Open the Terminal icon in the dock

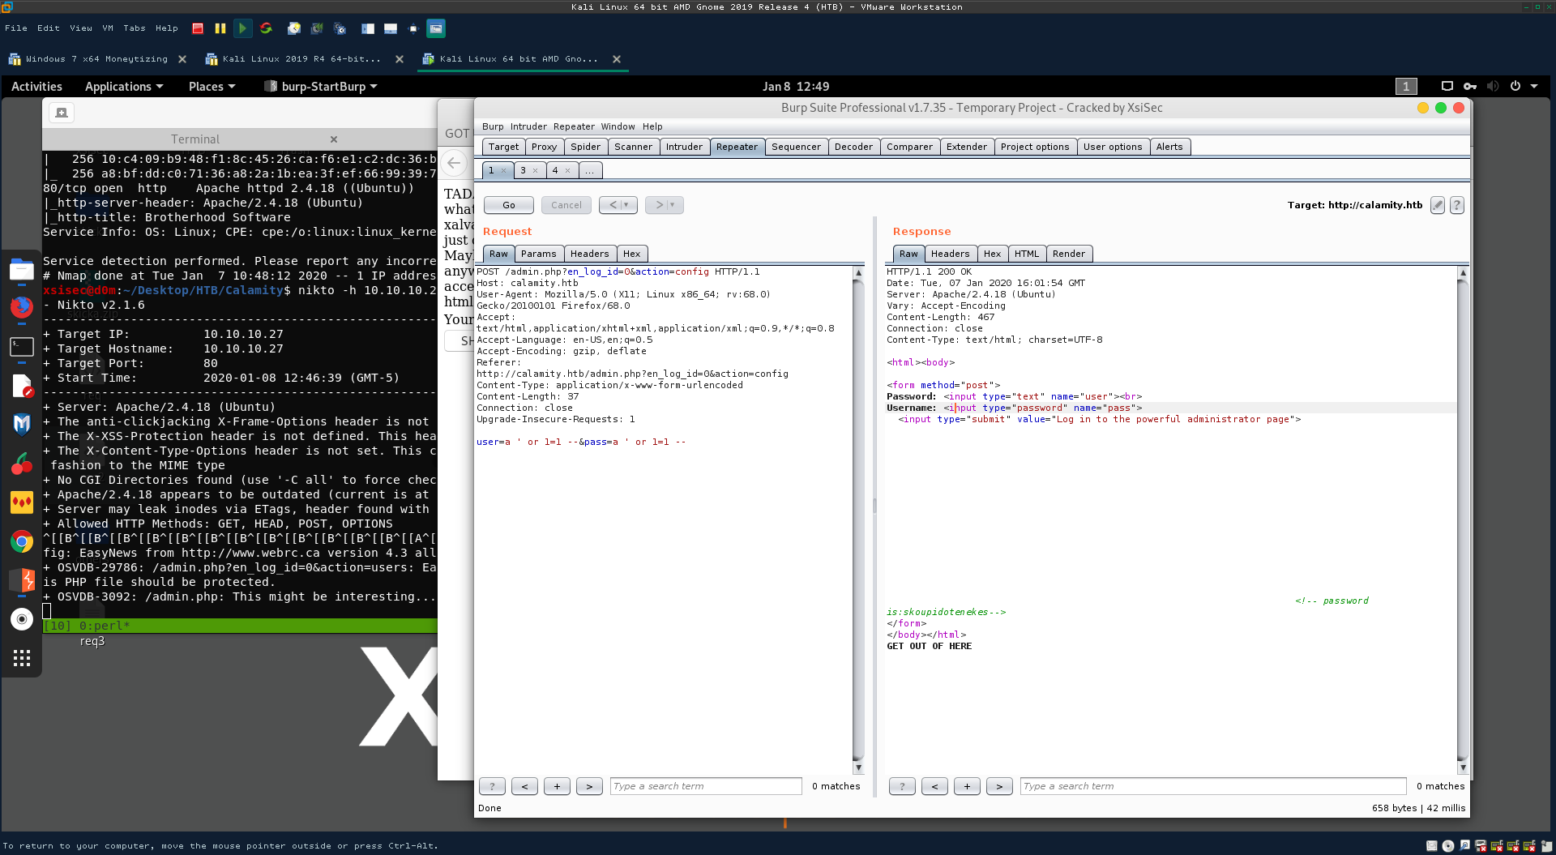point(22,347)
